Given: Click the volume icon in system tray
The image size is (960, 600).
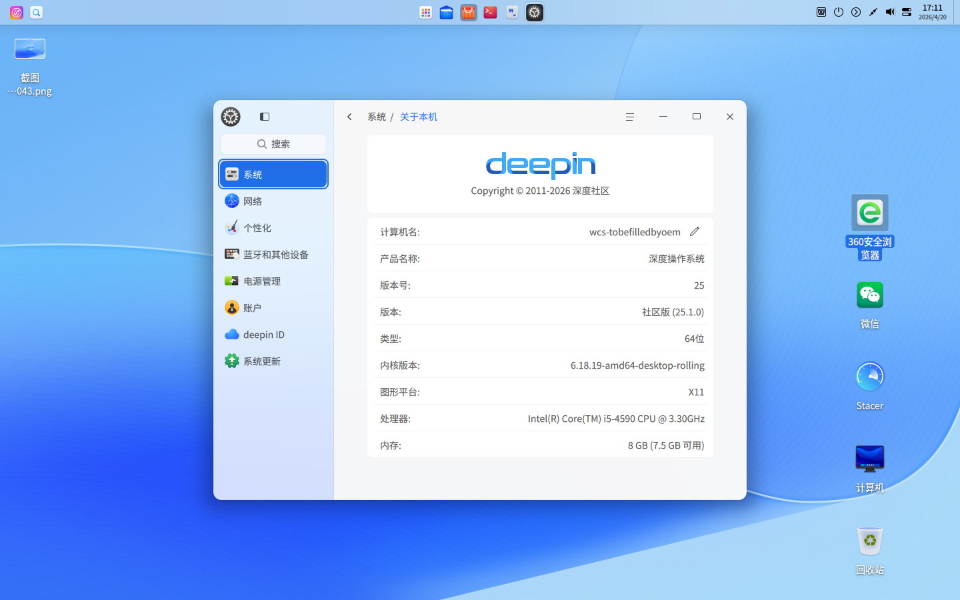Looking at the screenshot, I should pyautogui.click(x=890, y=12).
